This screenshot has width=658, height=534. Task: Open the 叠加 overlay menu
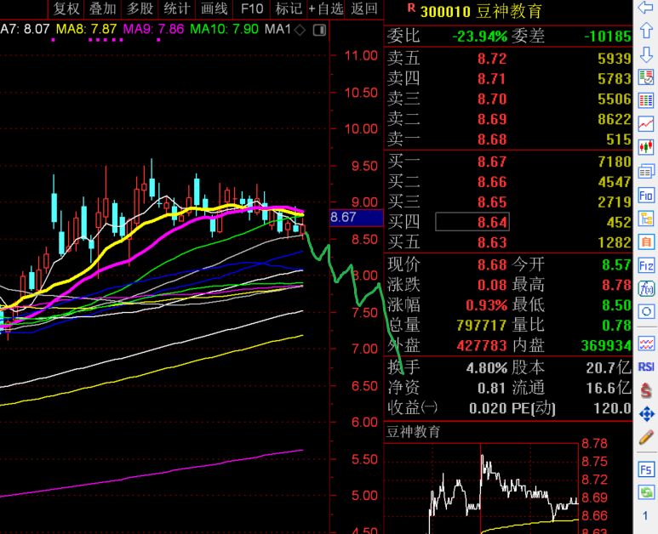click(x=103, y=9)
